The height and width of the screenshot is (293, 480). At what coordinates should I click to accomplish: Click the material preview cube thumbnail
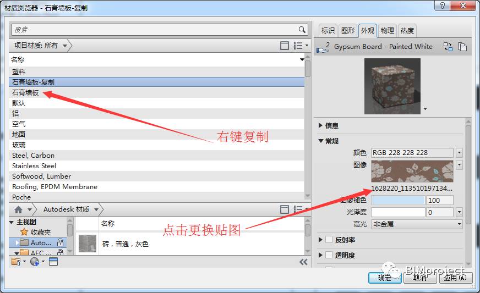(392, 86)
